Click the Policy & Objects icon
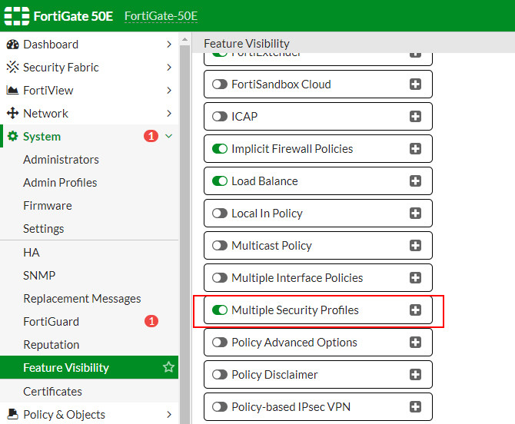The height and width of the screenshot is (424, 515). pyautogui.click(x=12, y=414)
